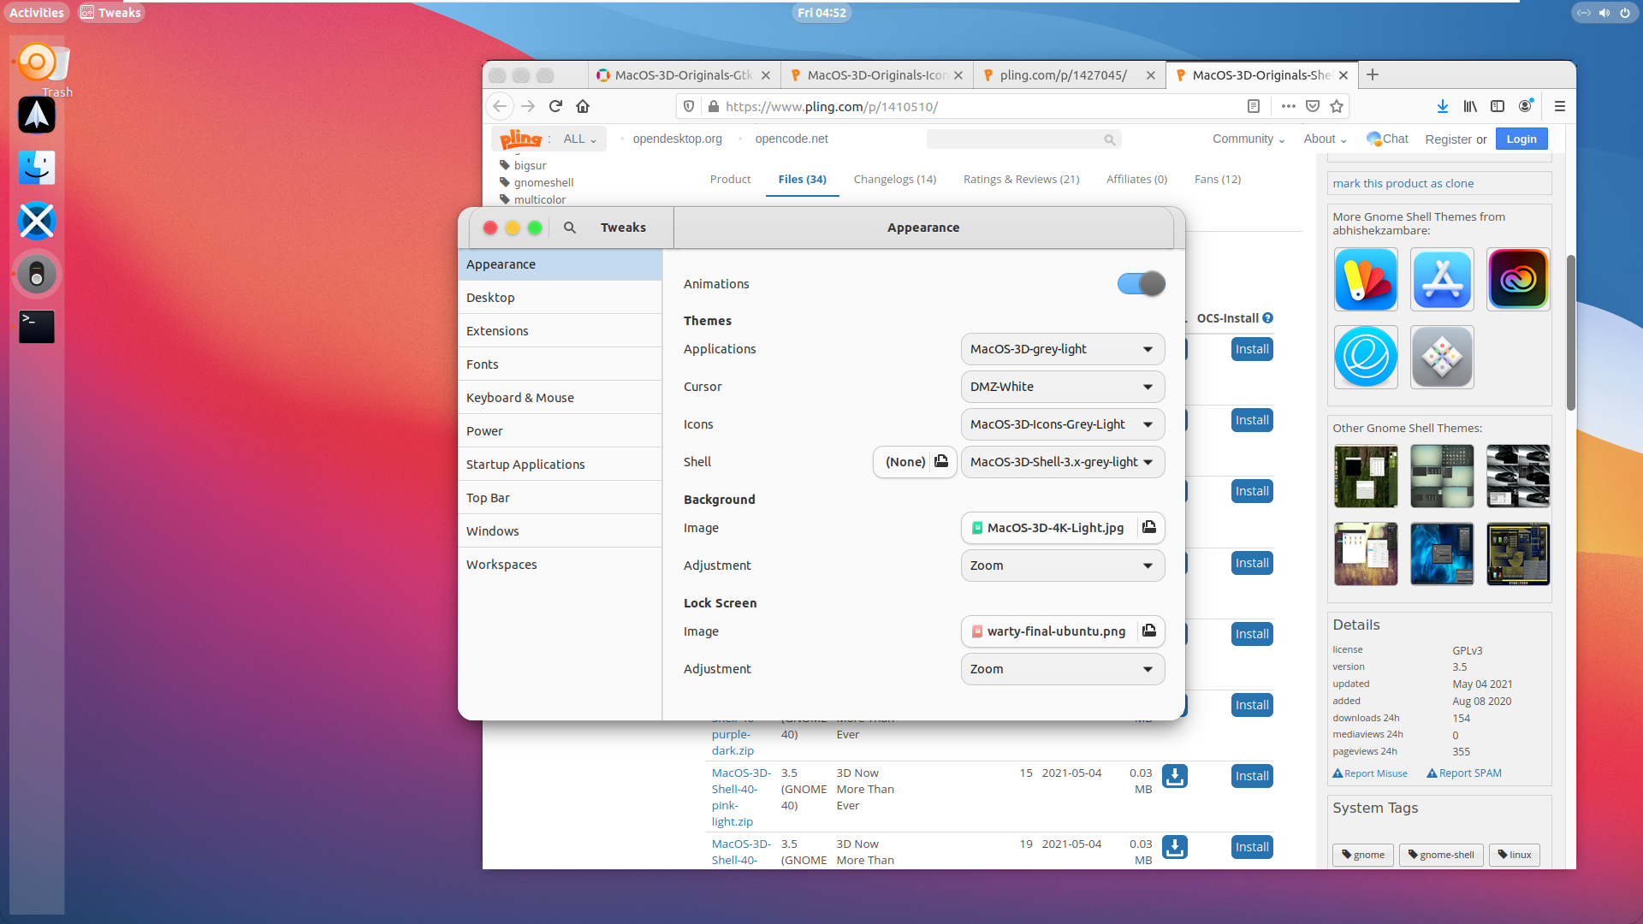Click the Save to Pocket icon
Image resolution: width=1643 pixels, height=924 pixels.
coord(1313,106)
